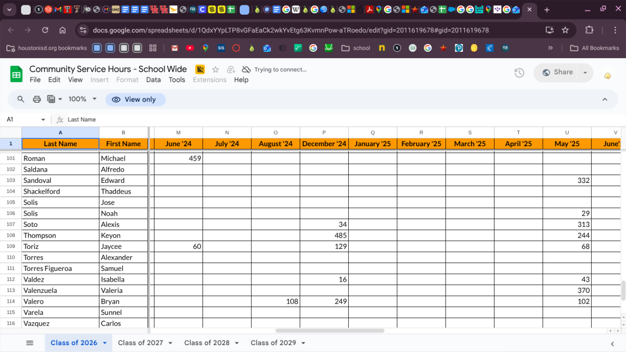Open the All Bookmarks folder
Image resolution: width=626 pixels, height=352 pixels.
595,48
